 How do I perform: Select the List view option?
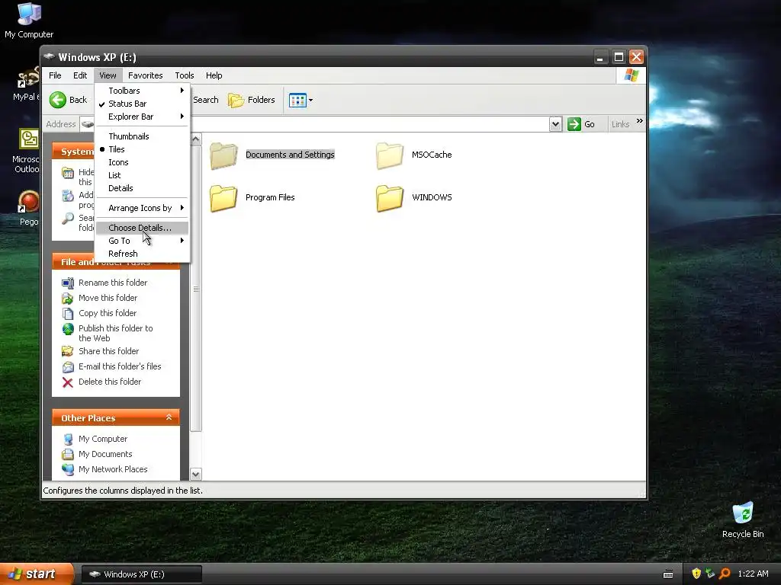coord(142,175)
